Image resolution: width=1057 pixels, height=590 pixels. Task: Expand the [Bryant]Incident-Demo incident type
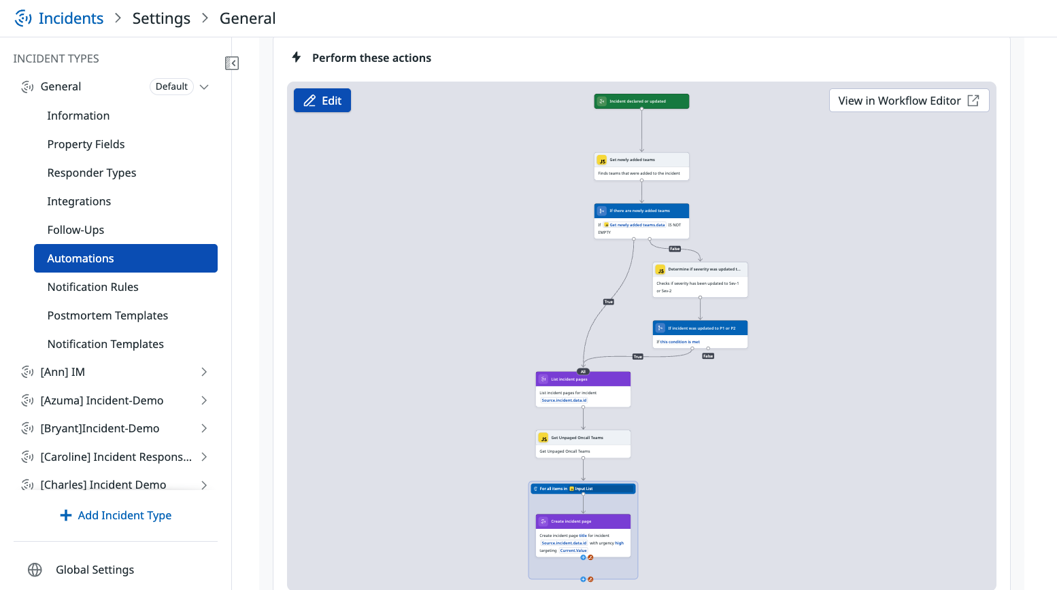point(204,428)
